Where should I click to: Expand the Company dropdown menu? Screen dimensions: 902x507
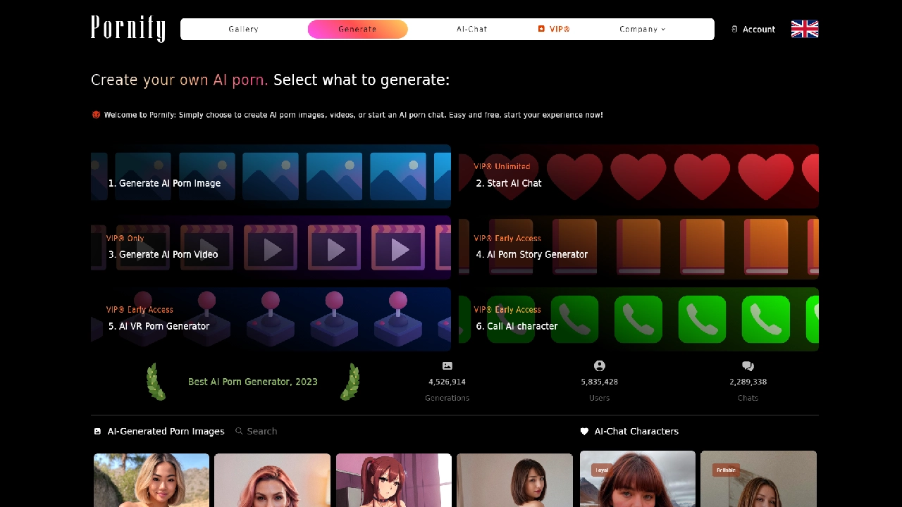[642, 30]
